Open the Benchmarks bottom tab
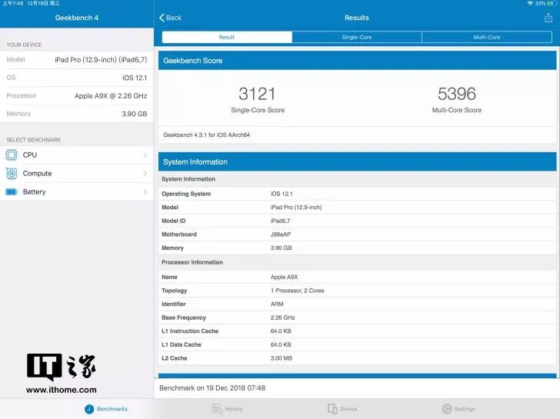 click(x=106, y=409)
